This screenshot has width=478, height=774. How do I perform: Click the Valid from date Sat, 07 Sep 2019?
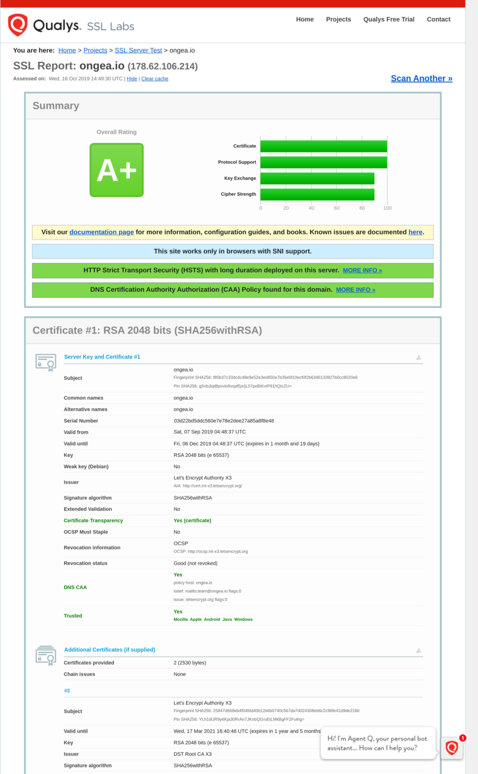[x=210, y=432]
